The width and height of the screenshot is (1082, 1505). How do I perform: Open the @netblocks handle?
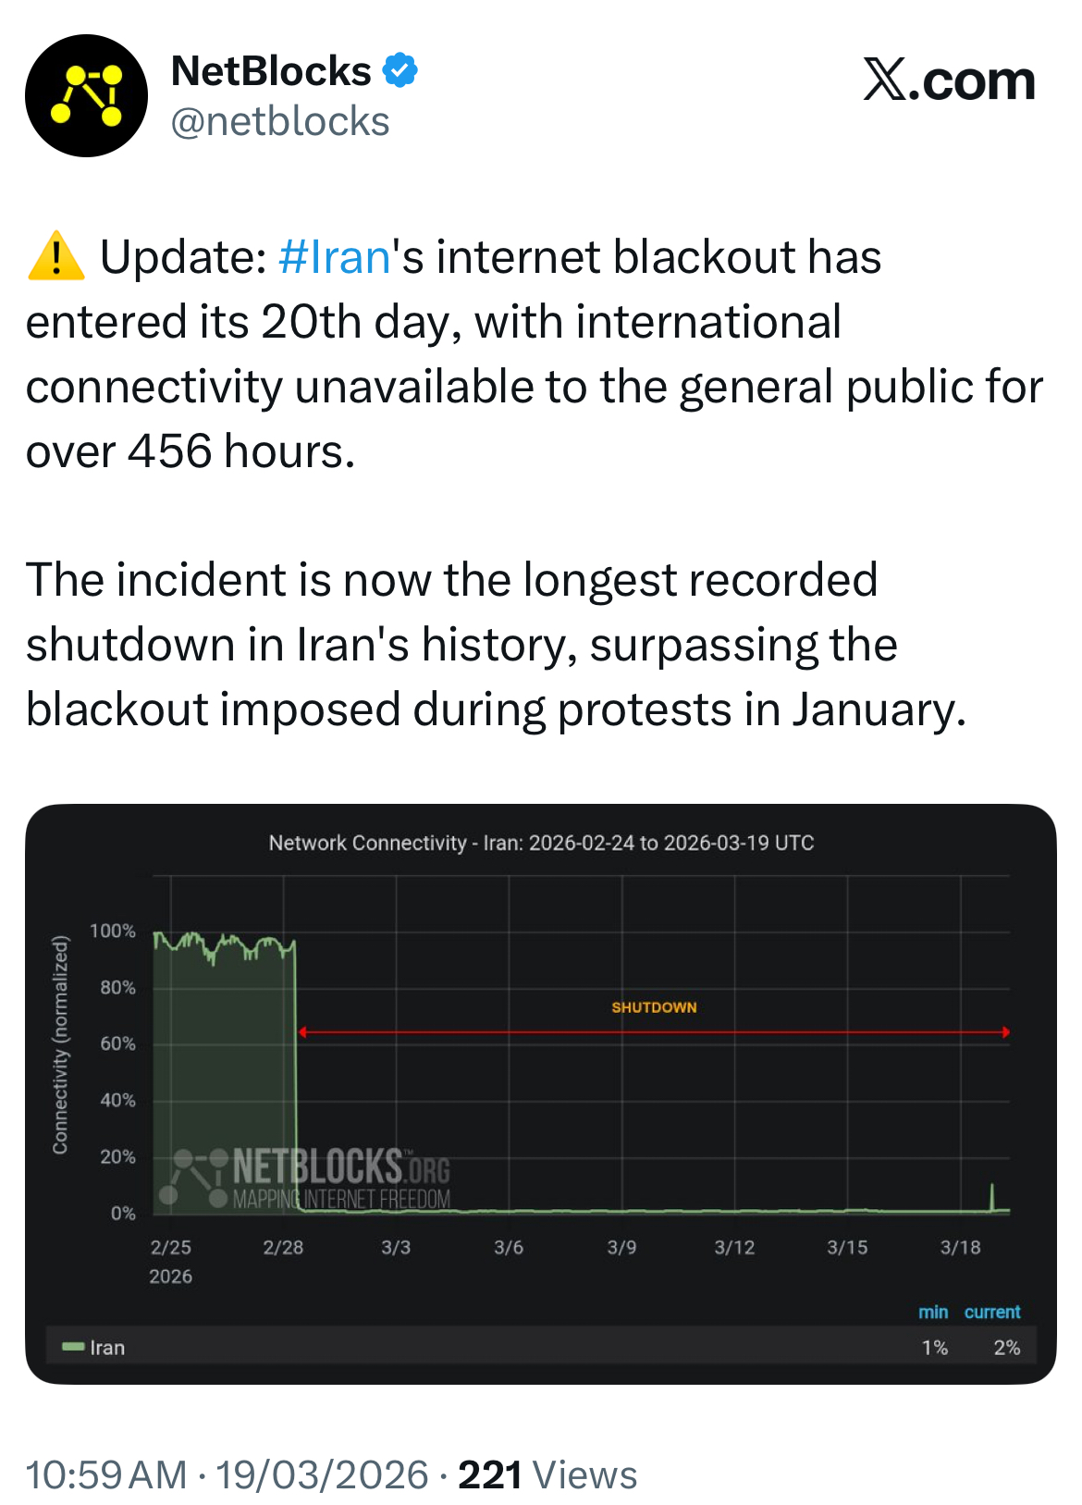pyautogui.click(x=280, y=122)
